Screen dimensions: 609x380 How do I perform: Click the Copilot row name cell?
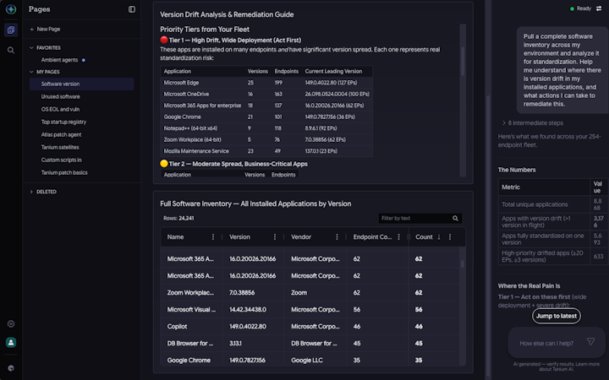tap(177, 327)
